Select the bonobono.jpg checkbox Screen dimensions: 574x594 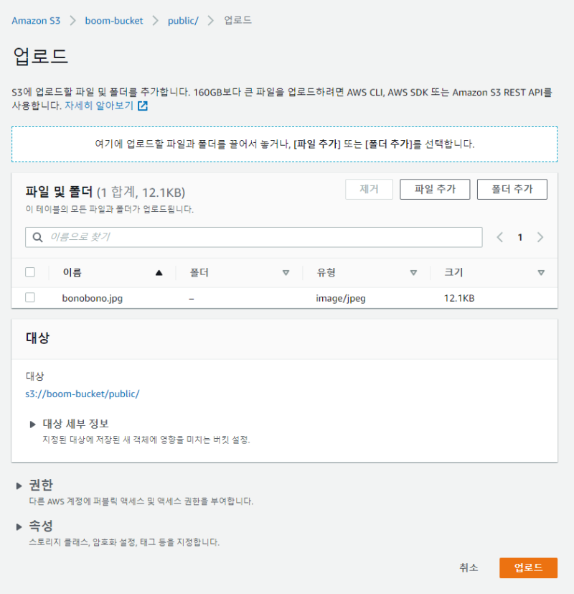[30, 297]
